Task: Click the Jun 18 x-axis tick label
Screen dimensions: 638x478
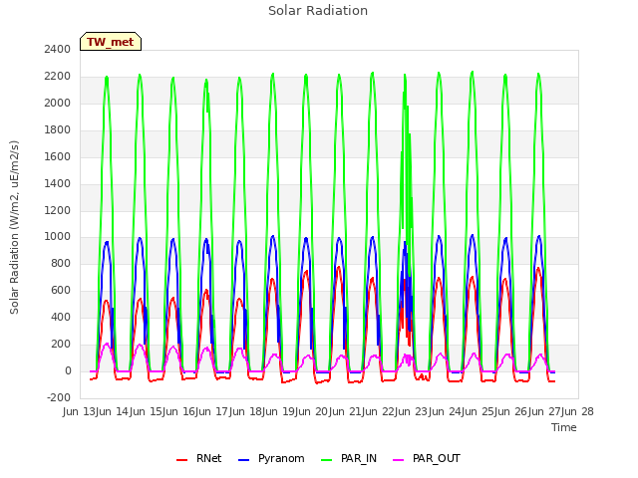Action: point(247,411)
